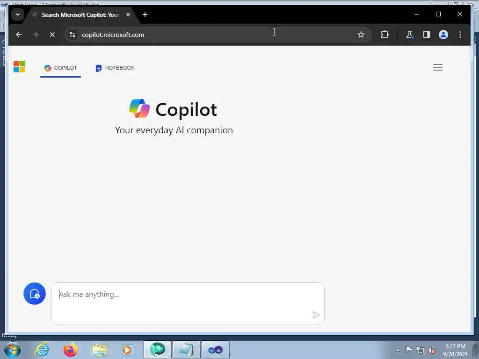Image resolution: width=479 pixels, height=359 pixels.
Task: Focus the 'Ask me anything...' input box
Action: [188, 303]
